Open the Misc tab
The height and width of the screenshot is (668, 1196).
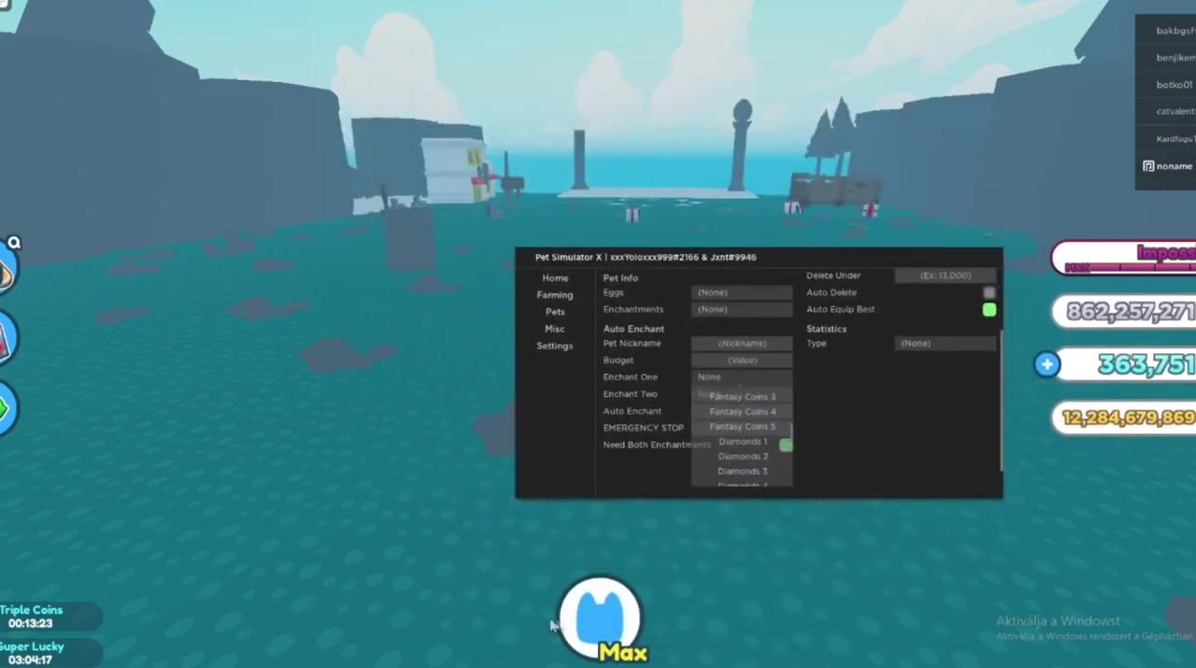coord(555,329)
